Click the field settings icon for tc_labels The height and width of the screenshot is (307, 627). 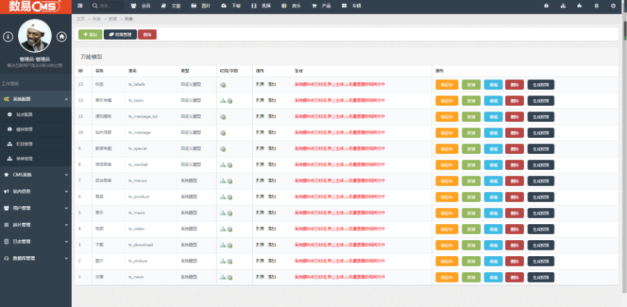[x=223, y=85]
